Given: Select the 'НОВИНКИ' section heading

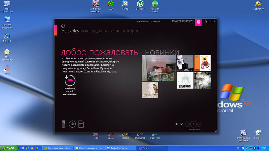Looking at the screenshot, I should (162, 52).
